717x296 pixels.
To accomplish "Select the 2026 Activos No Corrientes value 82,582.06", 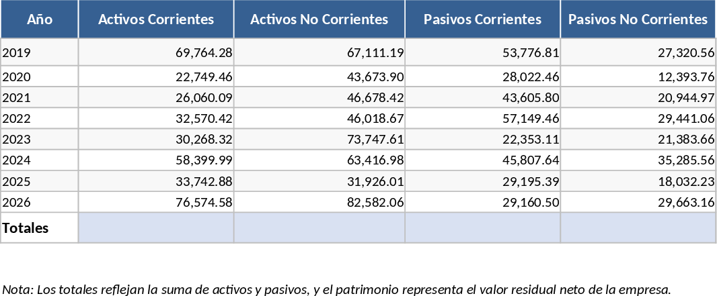I will pos(319,202).
